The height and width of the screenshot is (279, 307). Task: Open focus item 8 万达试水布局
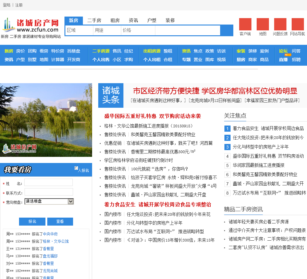(x=270, y=193)
